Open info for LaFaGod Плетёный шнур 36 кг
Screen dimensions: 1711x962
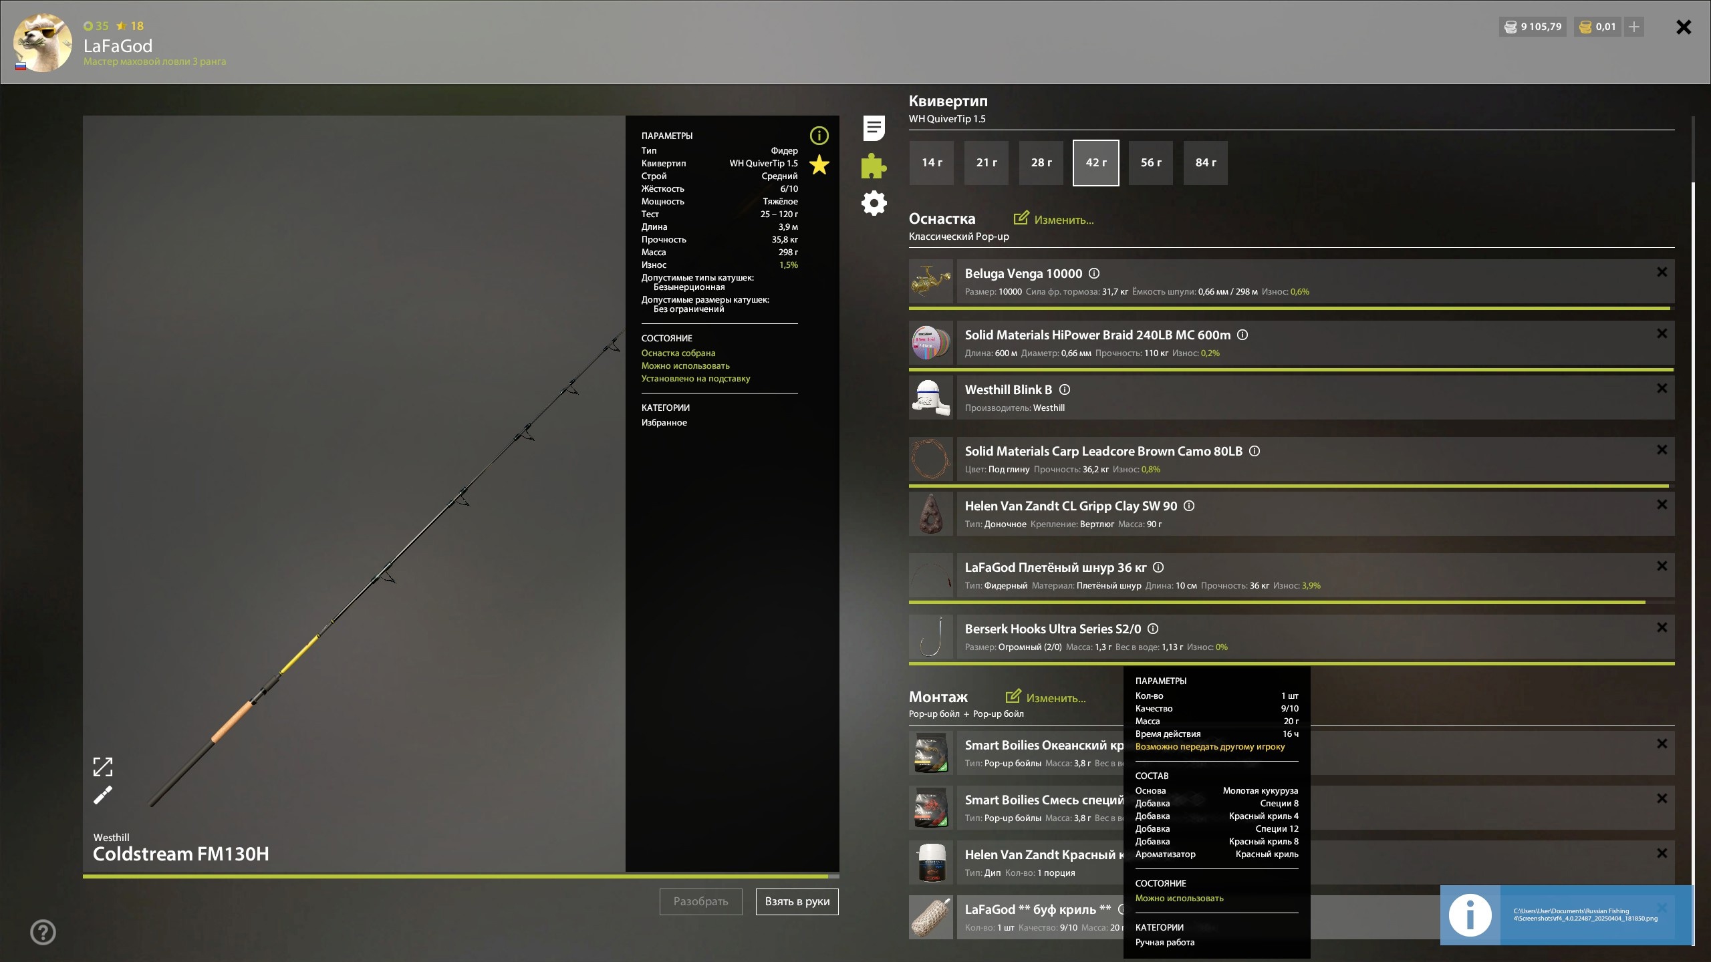pyautogui.click(x=1158, y=567)
